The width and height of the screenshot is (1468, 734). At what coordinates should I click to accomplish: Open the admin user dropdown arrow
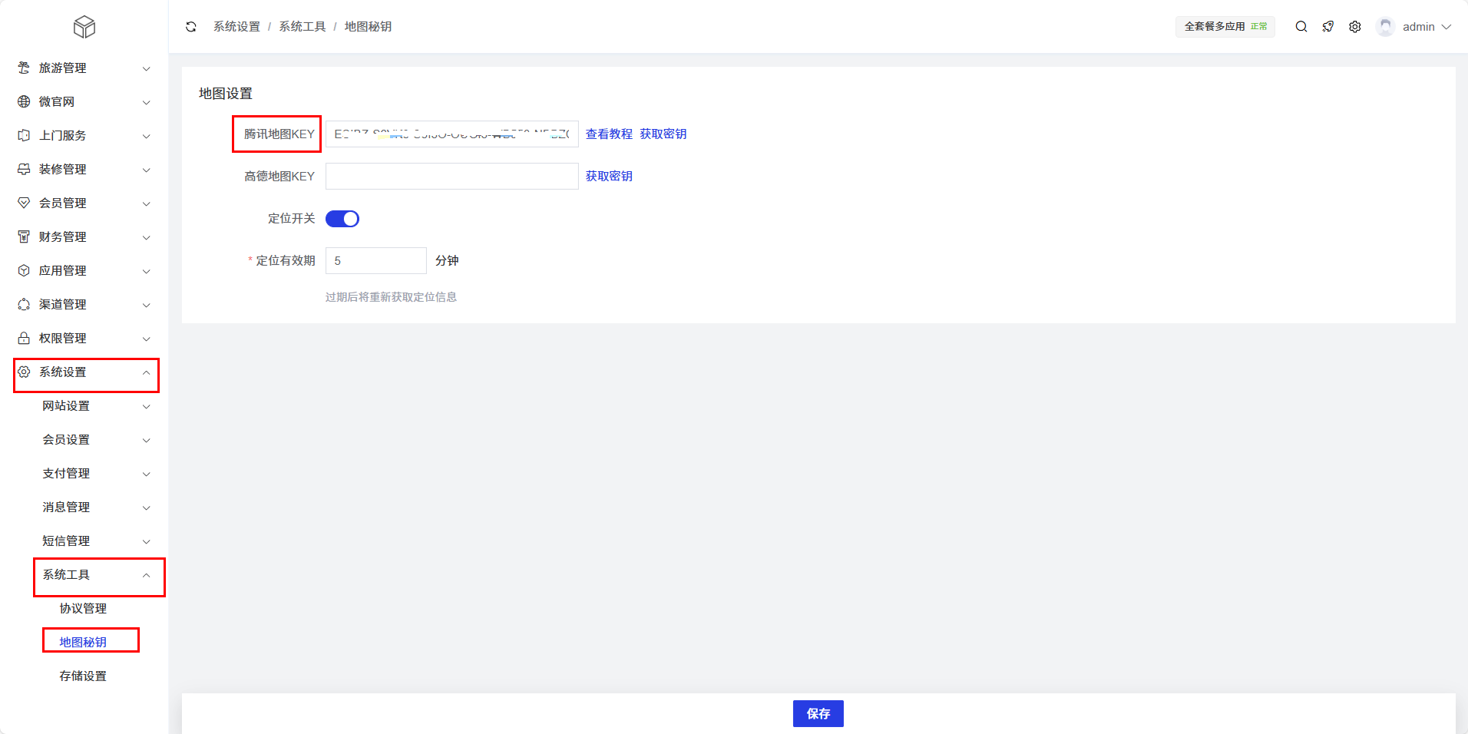1447,27
